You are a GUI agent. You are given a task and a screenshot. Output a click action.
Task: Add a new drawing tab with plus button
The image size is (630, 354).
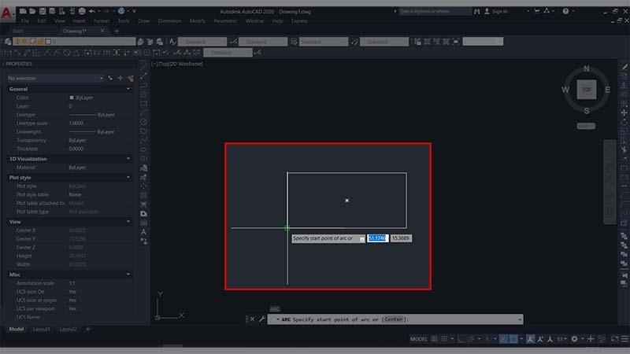click(x=117, y=31)
